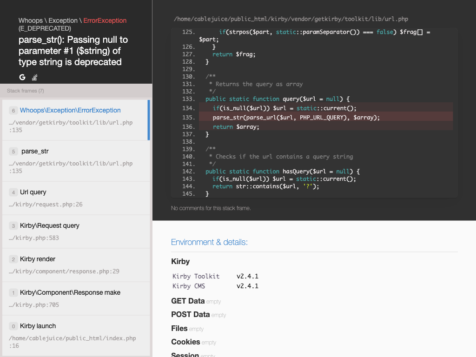The height and width of the screenshot is (357, 476).
Task: Click the Cookies section label
Action: click(x=185, y=342)
